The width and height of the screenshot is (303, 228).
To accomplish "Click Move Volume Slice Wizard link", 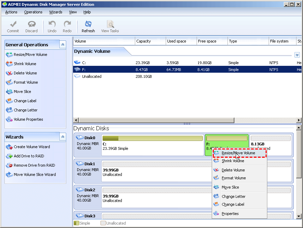I will click(x=35, y=175).
